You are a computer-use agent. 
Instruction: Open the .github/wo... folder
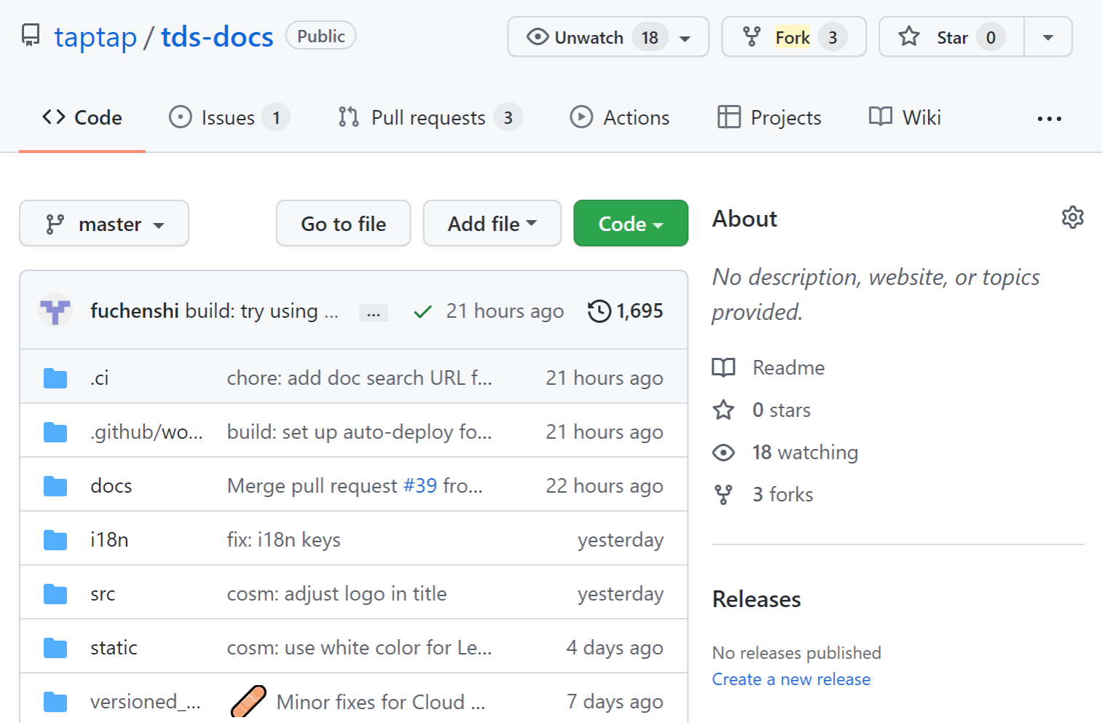click(x=146, y=432)
